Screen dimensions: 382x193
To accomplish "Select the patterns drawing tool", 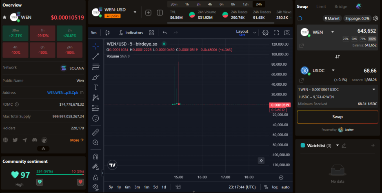I will coord(96,98).
